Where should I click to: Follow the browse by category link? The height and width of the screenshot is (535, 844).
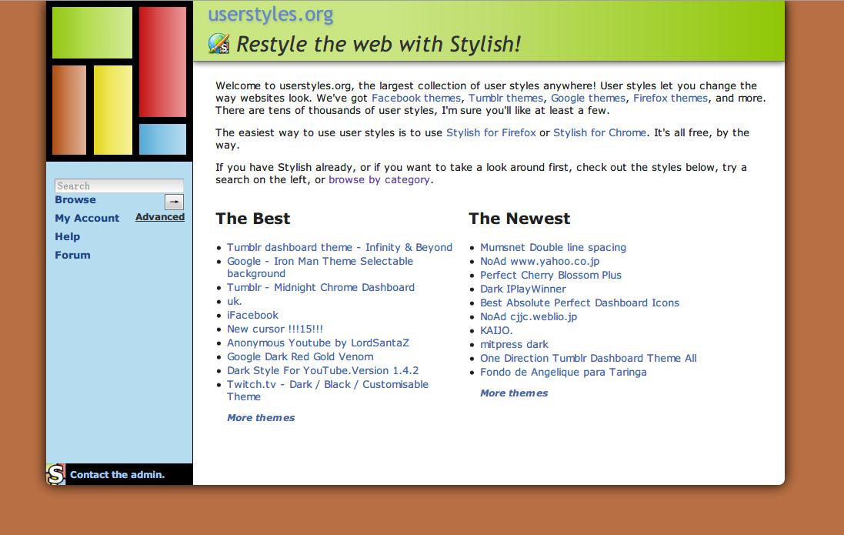click(379, 179)
